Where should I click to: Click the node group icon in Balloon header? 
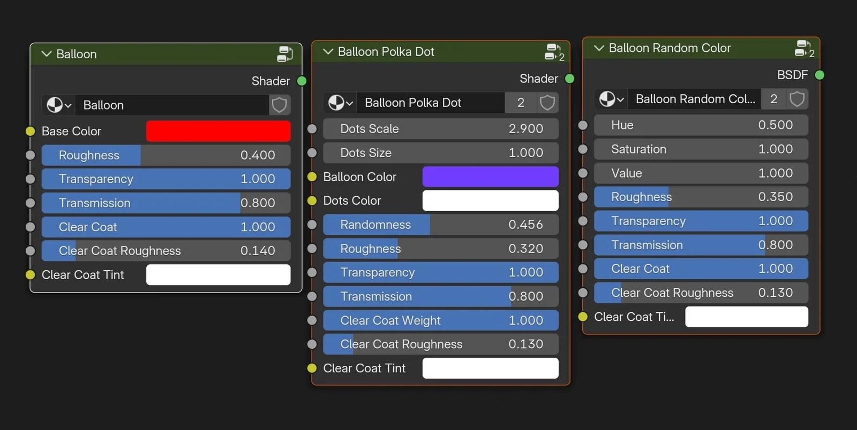[x=284, y=54]
